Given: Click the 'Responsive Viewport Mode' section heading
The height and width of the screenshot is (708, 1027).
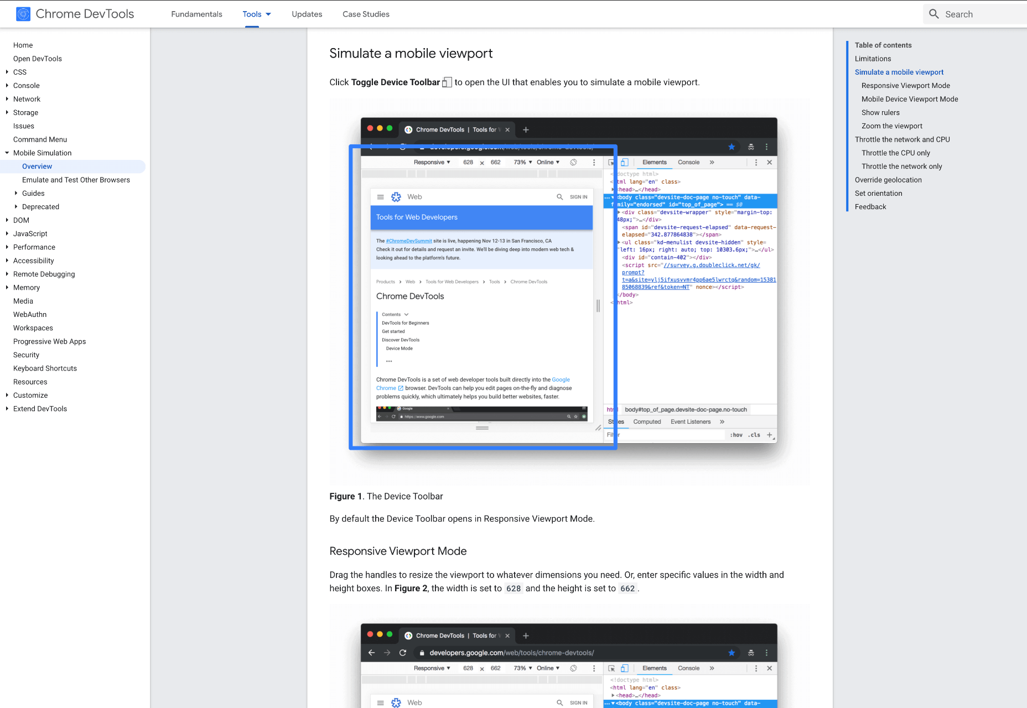Looking at the screenshot, I should (398, 551).
